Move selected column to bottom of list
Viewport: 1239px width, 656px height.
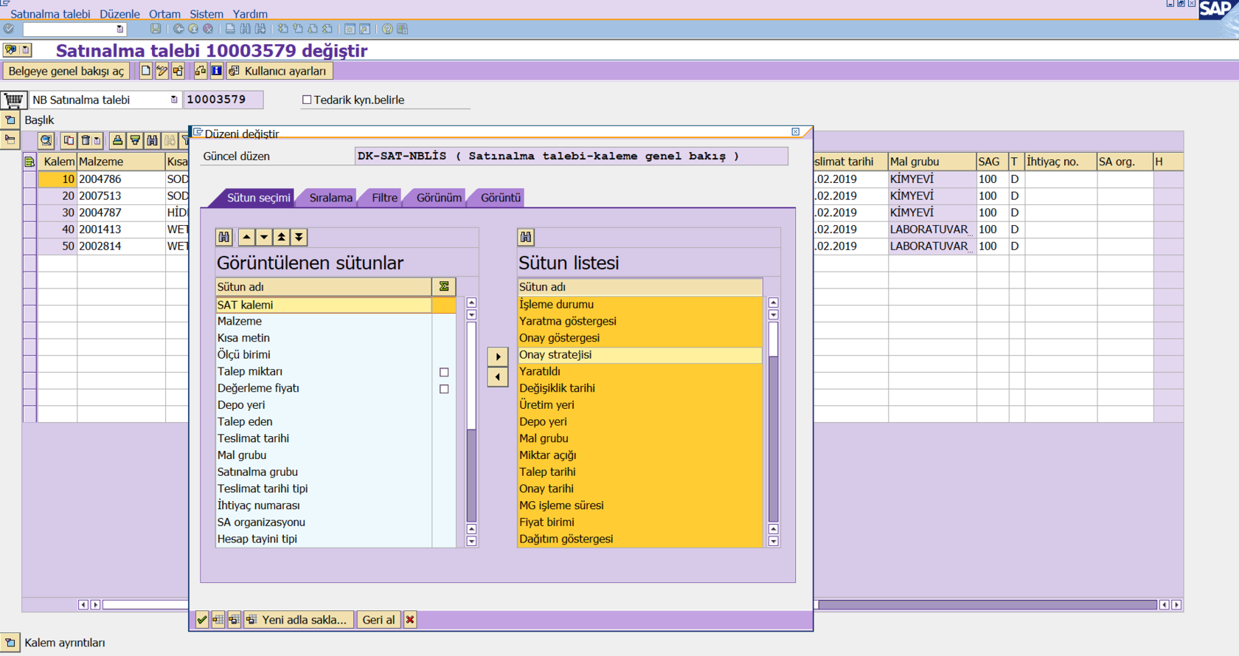click(299, 237)
